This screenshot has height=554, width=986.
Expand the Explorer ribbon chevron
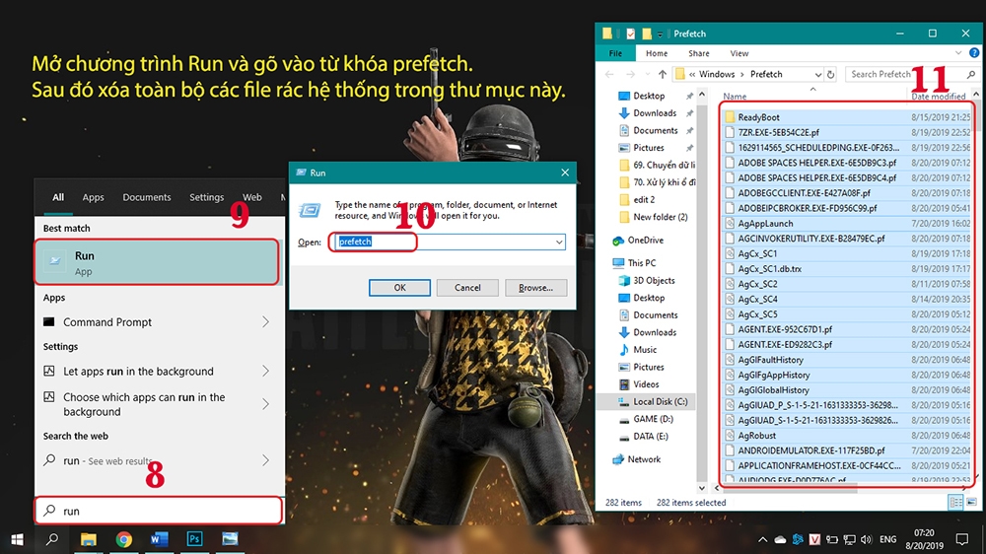click(958, 53)
